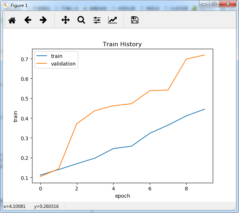Viewport: 239px width, 213px height.
Task: Click the y-axis tick label 0.1
Action: pyautogui.click(x=24, y=178)
